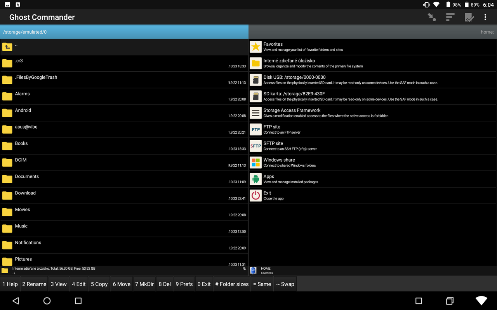This screenshot has width=497, height=310.
Task: Tap the 5 Copy button
Action: pos(99,284)
